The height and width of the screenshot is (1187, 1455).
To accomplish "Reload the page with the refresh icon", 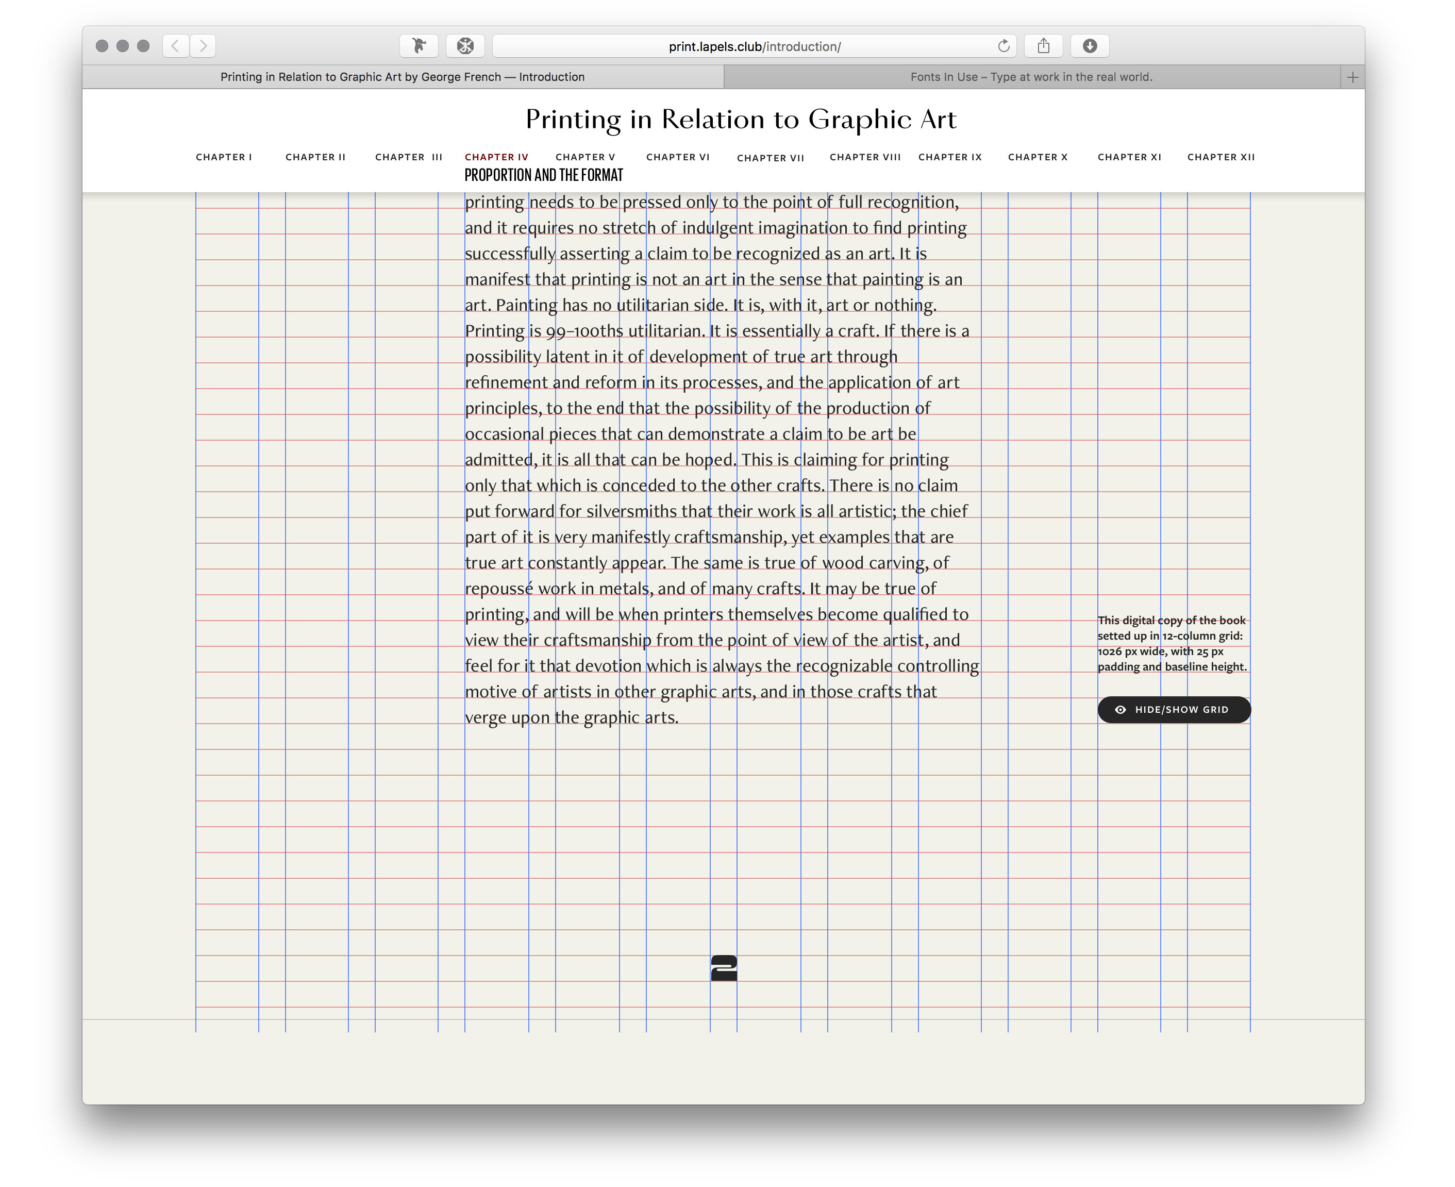I will coord(1003,46).
